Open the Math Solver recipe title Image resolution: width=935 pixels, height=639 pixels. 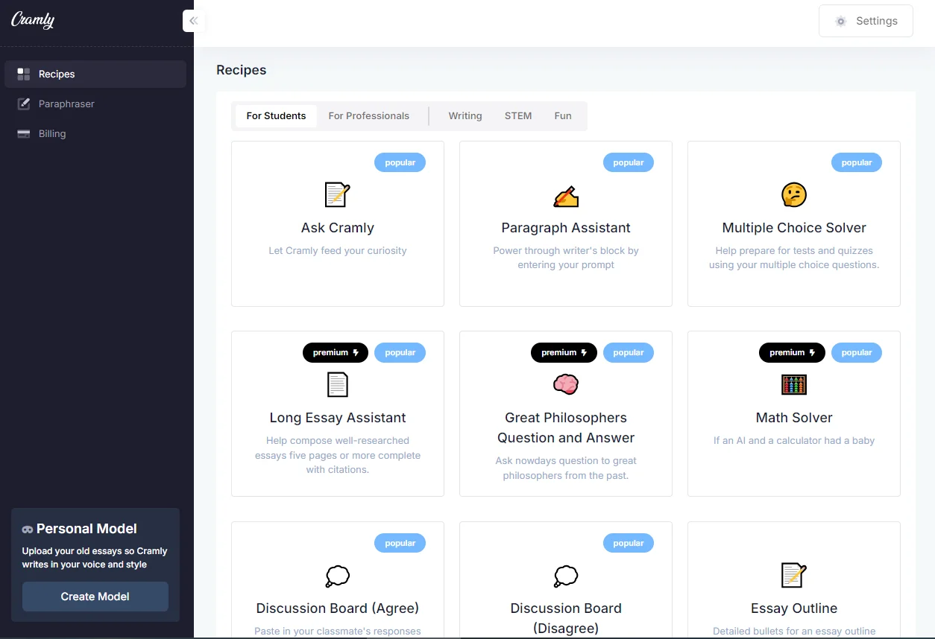794,418
